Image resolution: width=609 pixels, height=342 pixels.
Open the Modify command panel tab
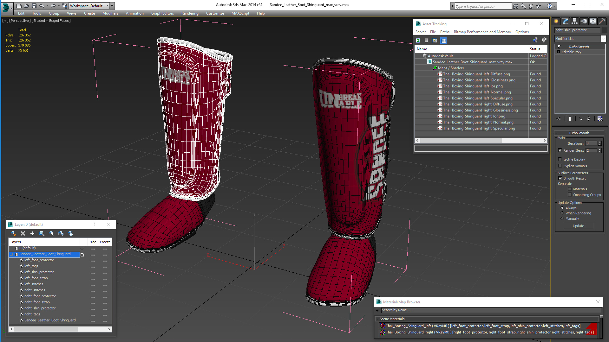(566, 21)
